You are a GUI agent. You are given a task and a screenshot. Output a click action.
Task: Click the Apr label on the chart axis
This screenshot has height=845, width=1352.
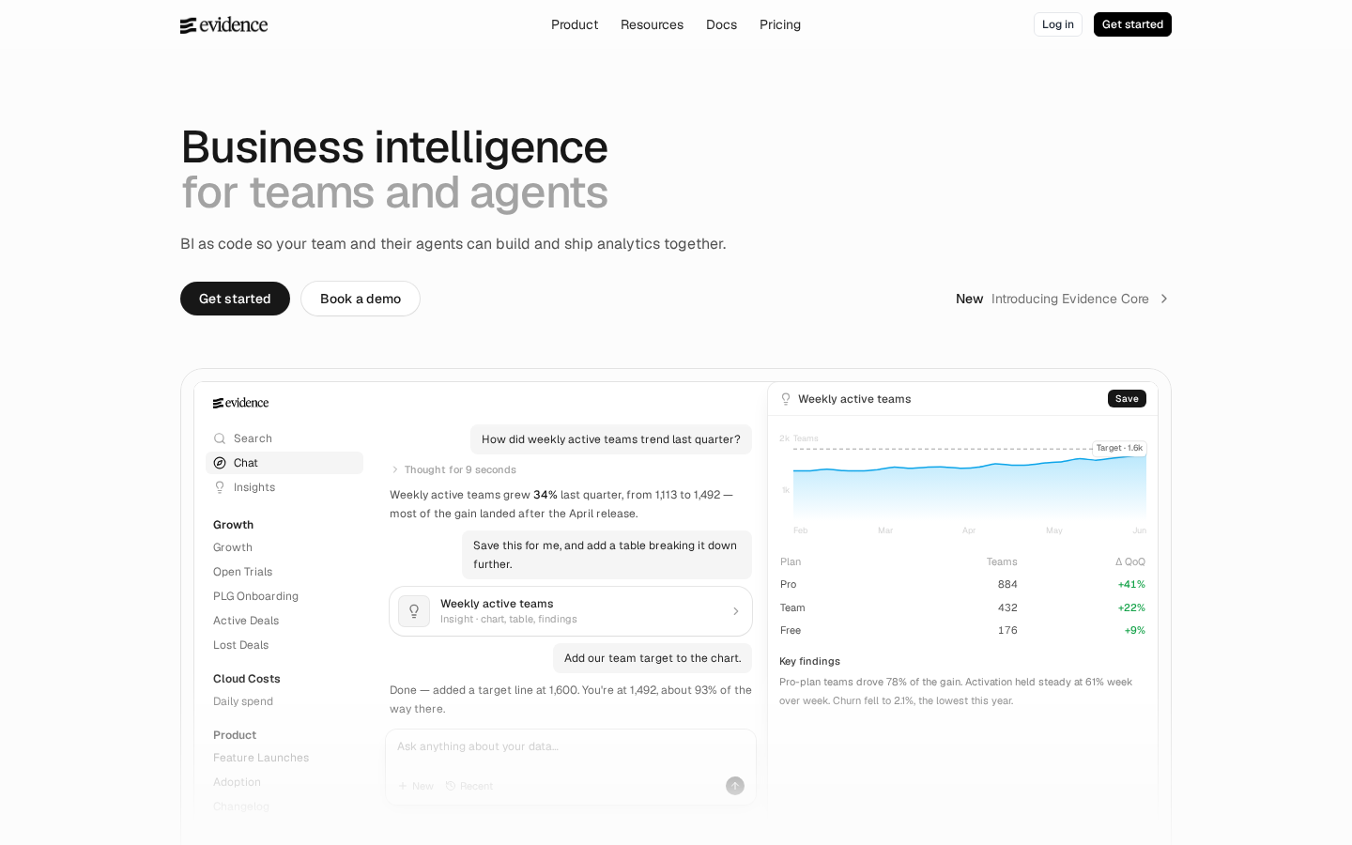(x=969, y=530)
